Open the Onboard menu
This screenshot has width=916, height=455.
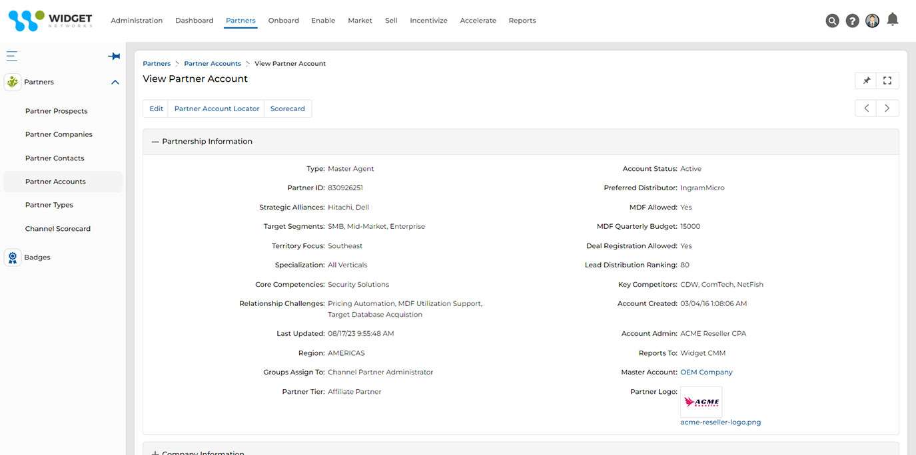[283, 21]
